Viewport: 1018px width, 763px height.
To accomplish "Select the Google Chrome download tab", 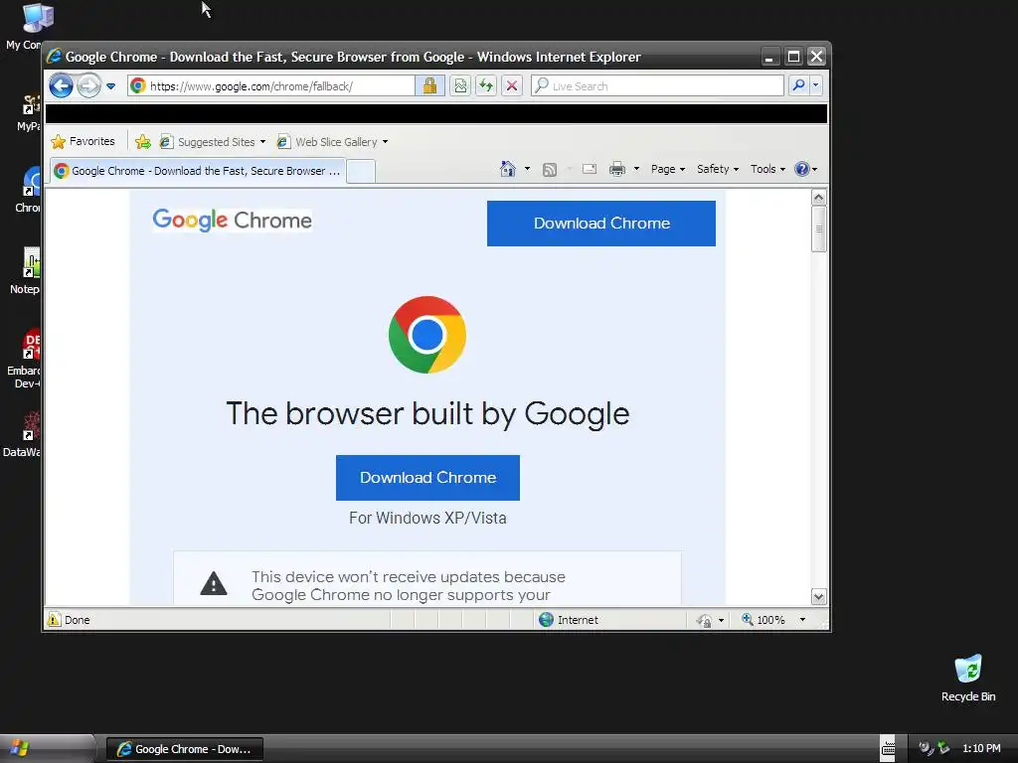I will tap(198, 171).
